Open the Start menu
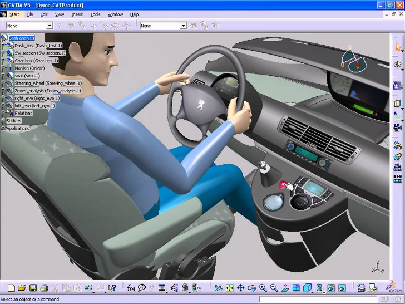This screenshot has height=304, width=405. [x=14, y=14]
